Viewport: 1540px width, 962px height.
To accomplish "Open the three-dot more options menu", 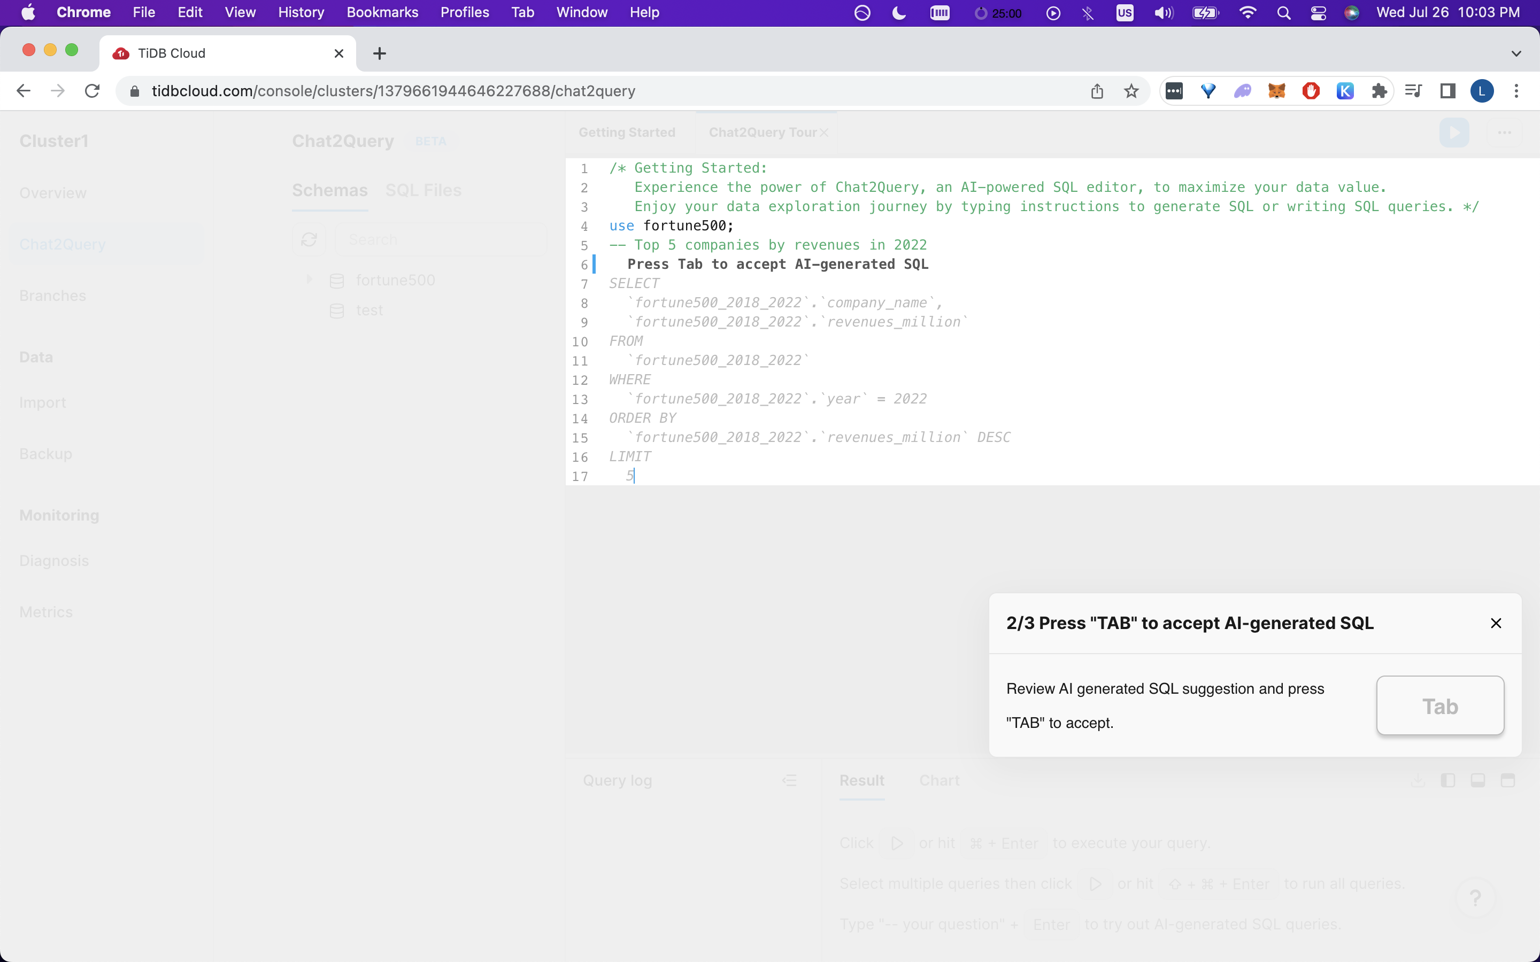I will (1504, 133).
